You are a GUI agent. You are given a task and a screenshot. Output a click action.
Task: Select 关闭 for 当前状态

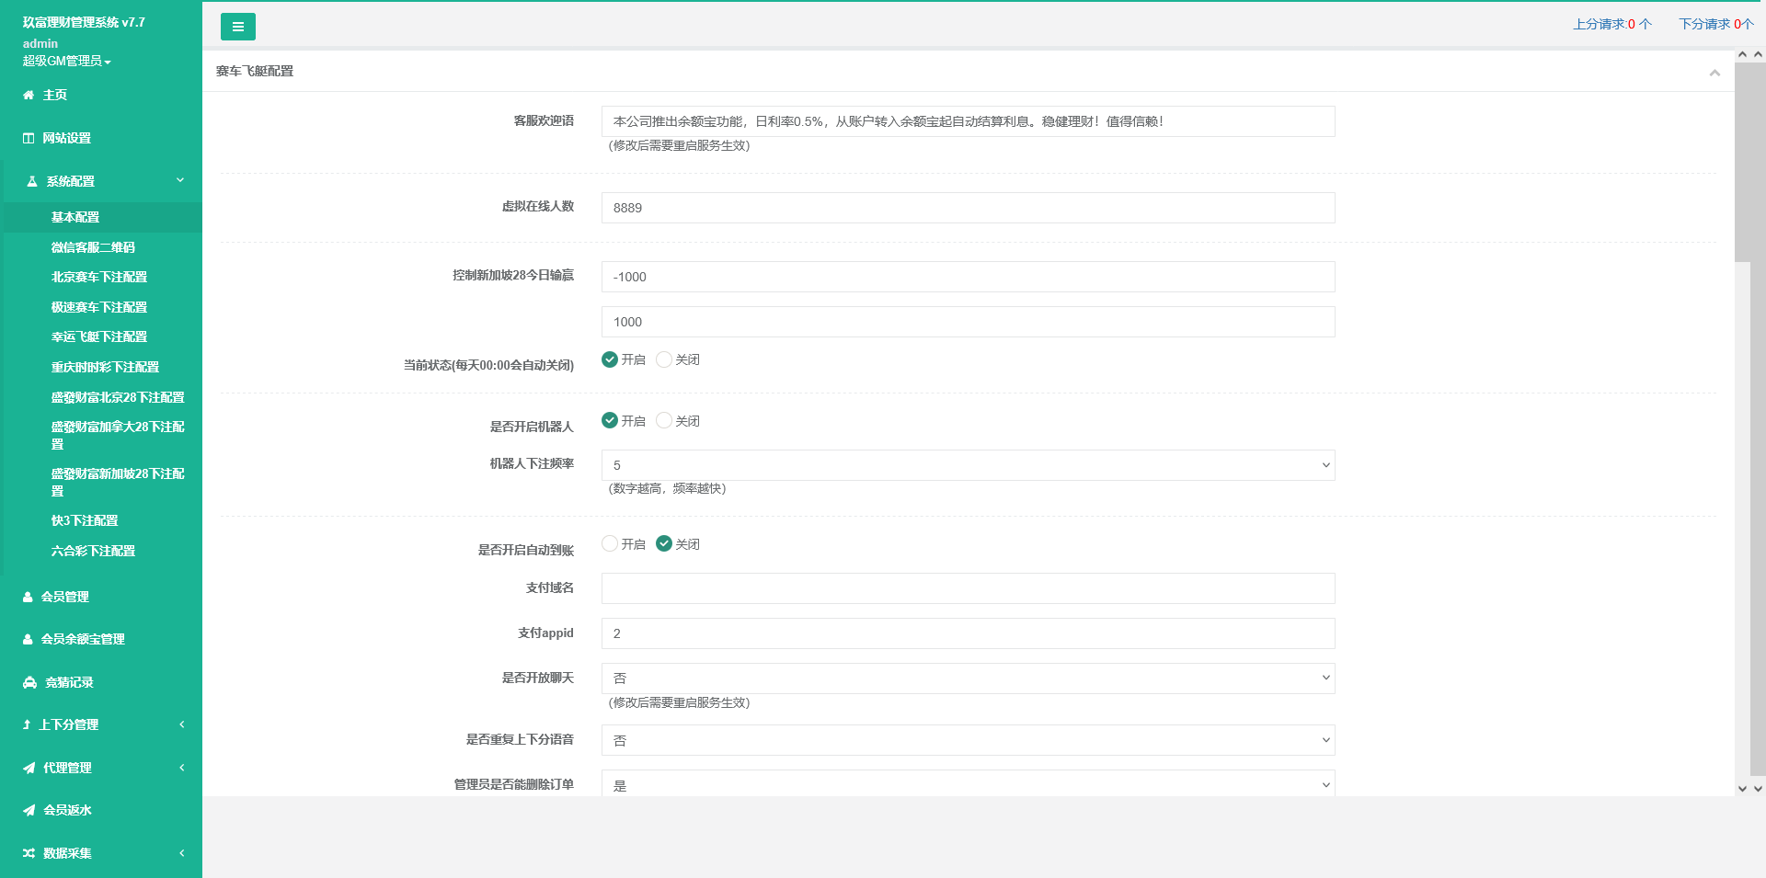pyautogui.click(x=664, y=359)
